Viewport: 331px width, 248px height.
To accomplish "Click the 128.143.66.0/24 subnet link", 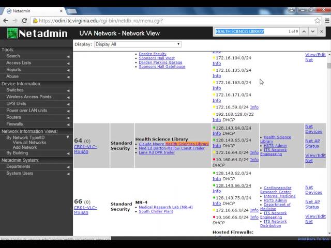I will coord(233,185).
